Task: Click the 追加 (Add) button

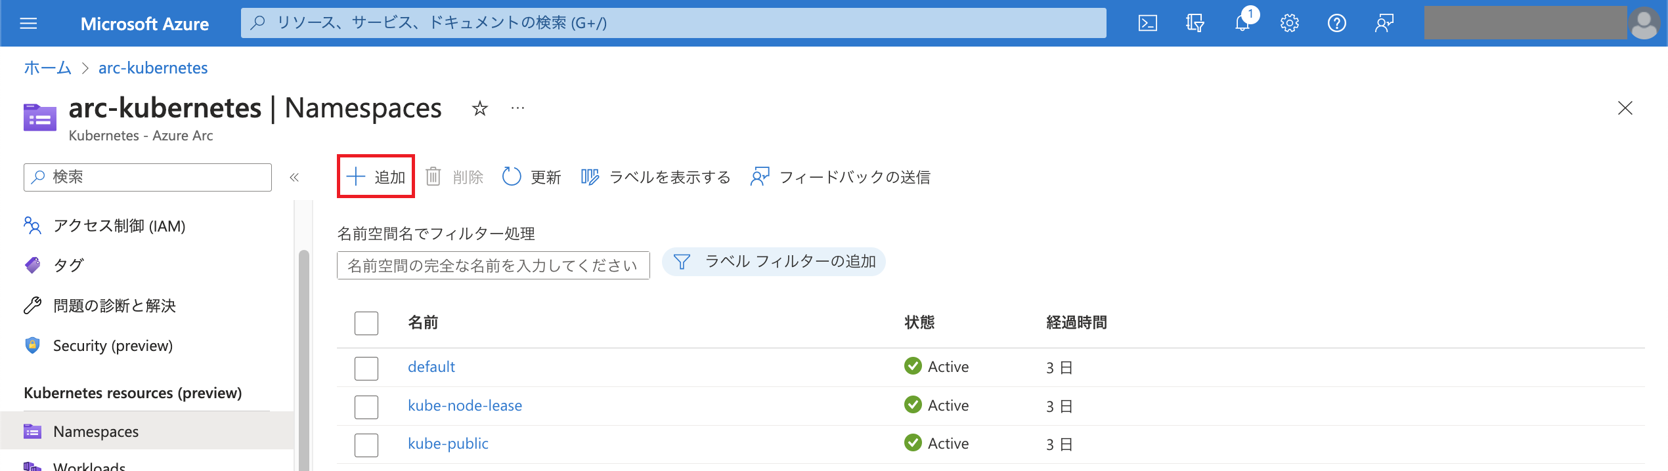Action: [x=376, y=176]
